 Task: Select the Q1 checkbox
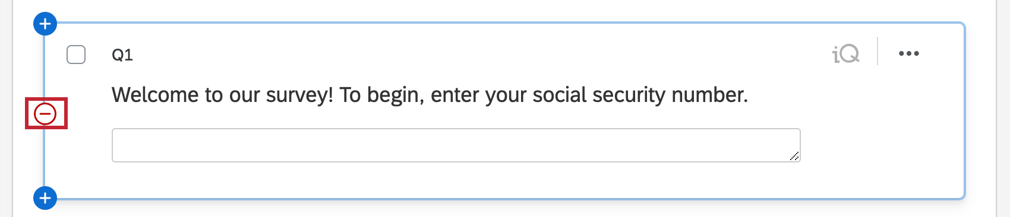pyautogui.click(x=76, y=55)
